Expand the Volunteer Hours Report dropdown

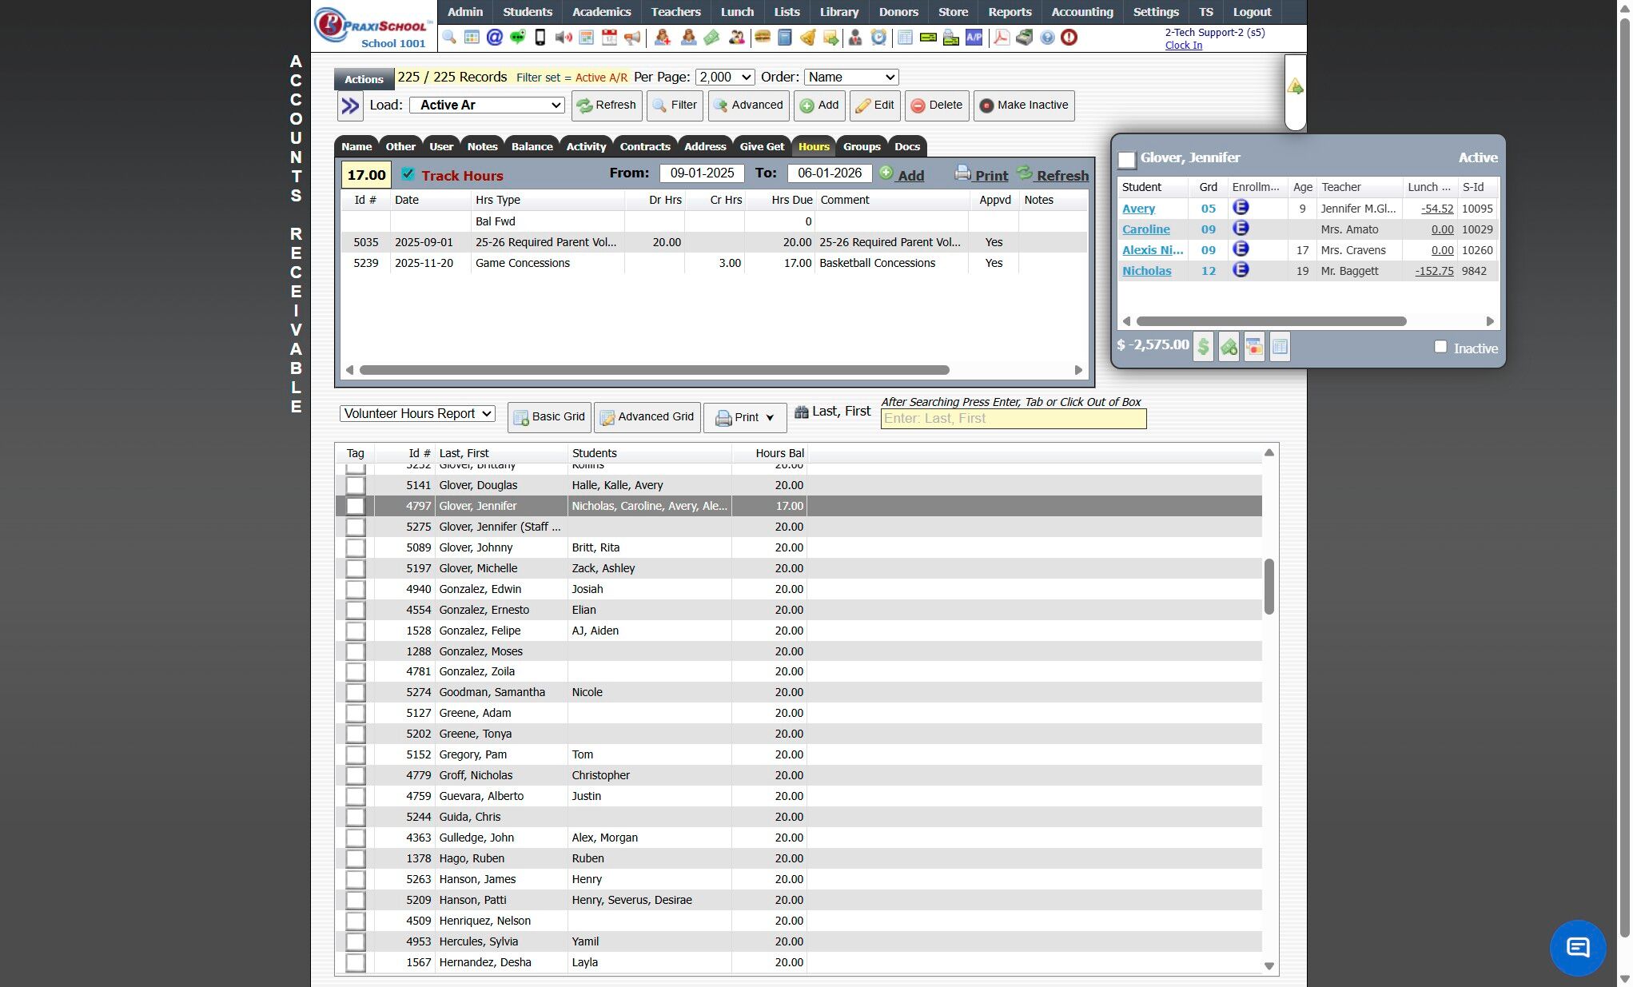coord(416,414)
